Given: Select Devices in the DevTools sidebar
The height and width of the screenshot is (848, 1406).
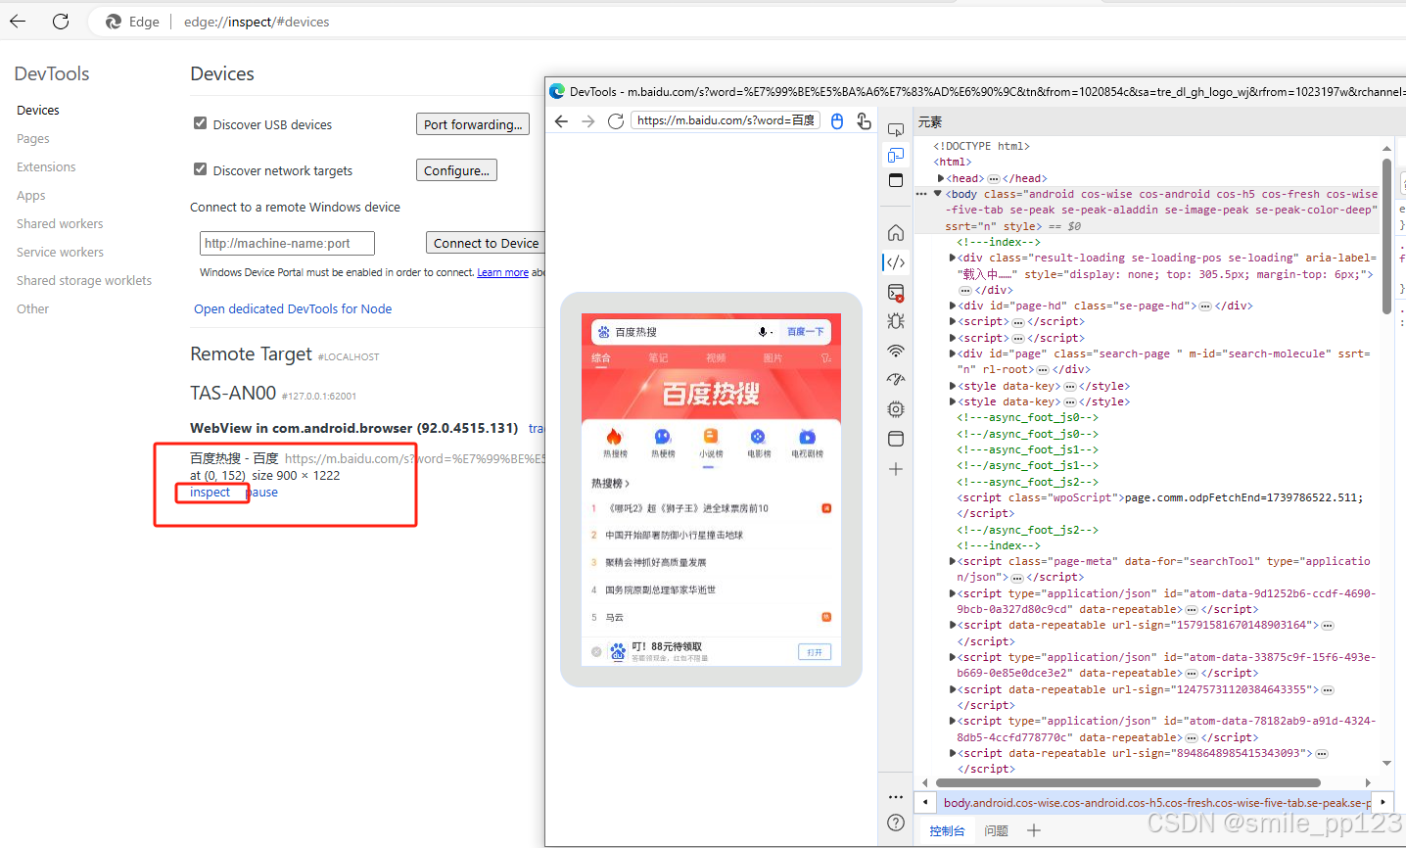Looking at the screenshot, I should (38, 110).
